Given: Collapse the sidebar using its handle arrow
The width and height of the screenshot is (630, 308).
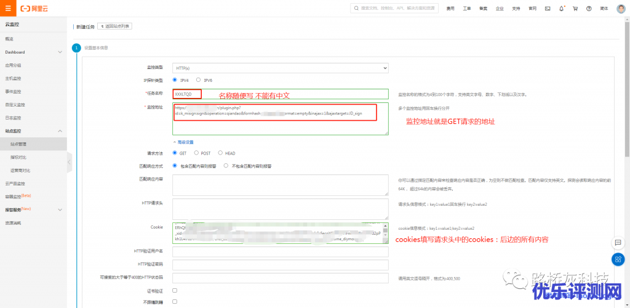Looking at the screenshot, I should (70, 162).
